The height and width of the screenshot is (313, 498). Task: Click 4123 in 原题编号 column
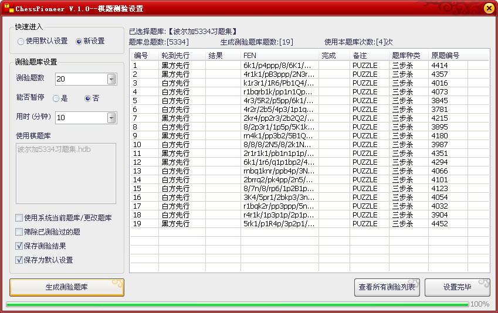pos(439,189)
